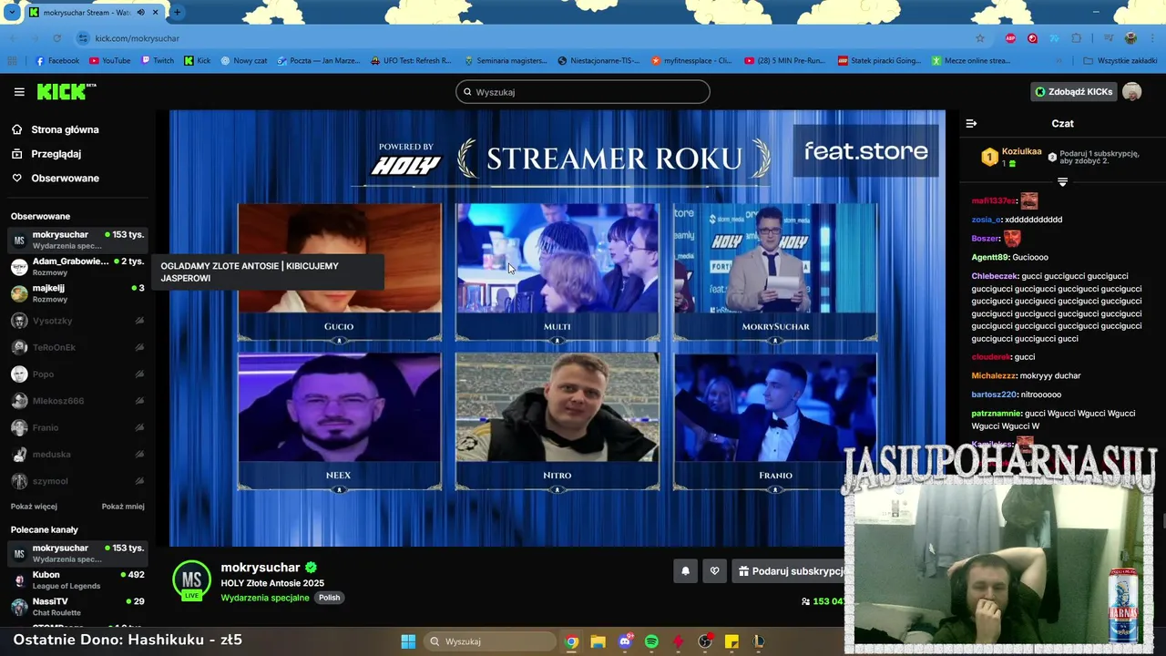Open the browser extensions puzzle menu

(x=1077, y=38)
